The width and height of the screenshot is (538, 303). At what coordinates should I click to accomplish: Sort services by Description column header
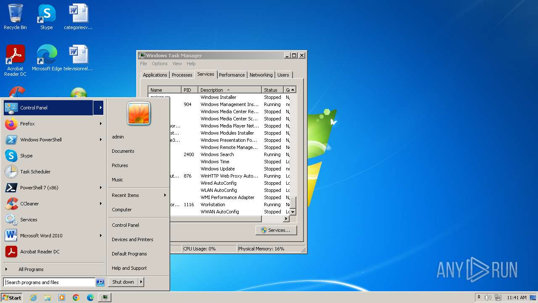[230, 90]
